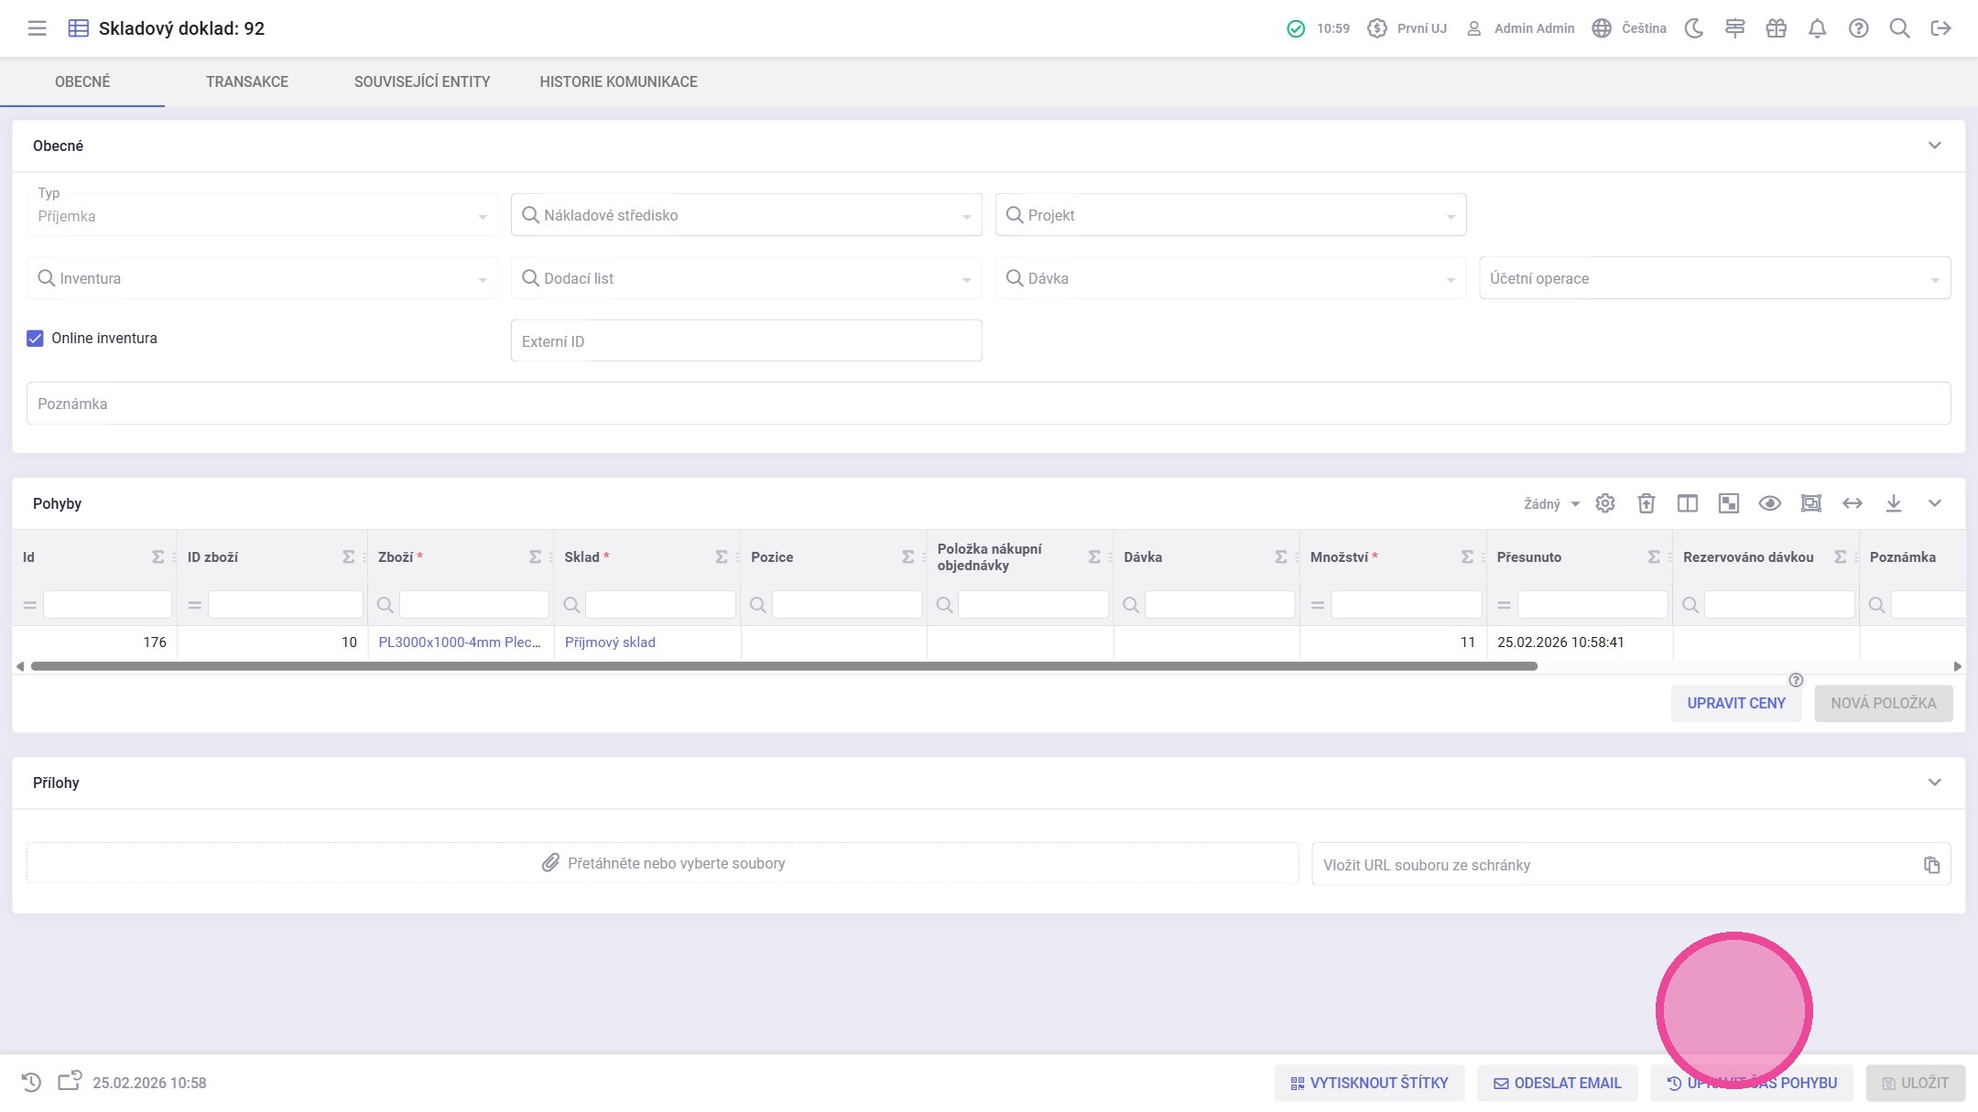Open the PL3000x1000-4mm goods link
Screen dimensions: 1978x1112
point(459,642)
